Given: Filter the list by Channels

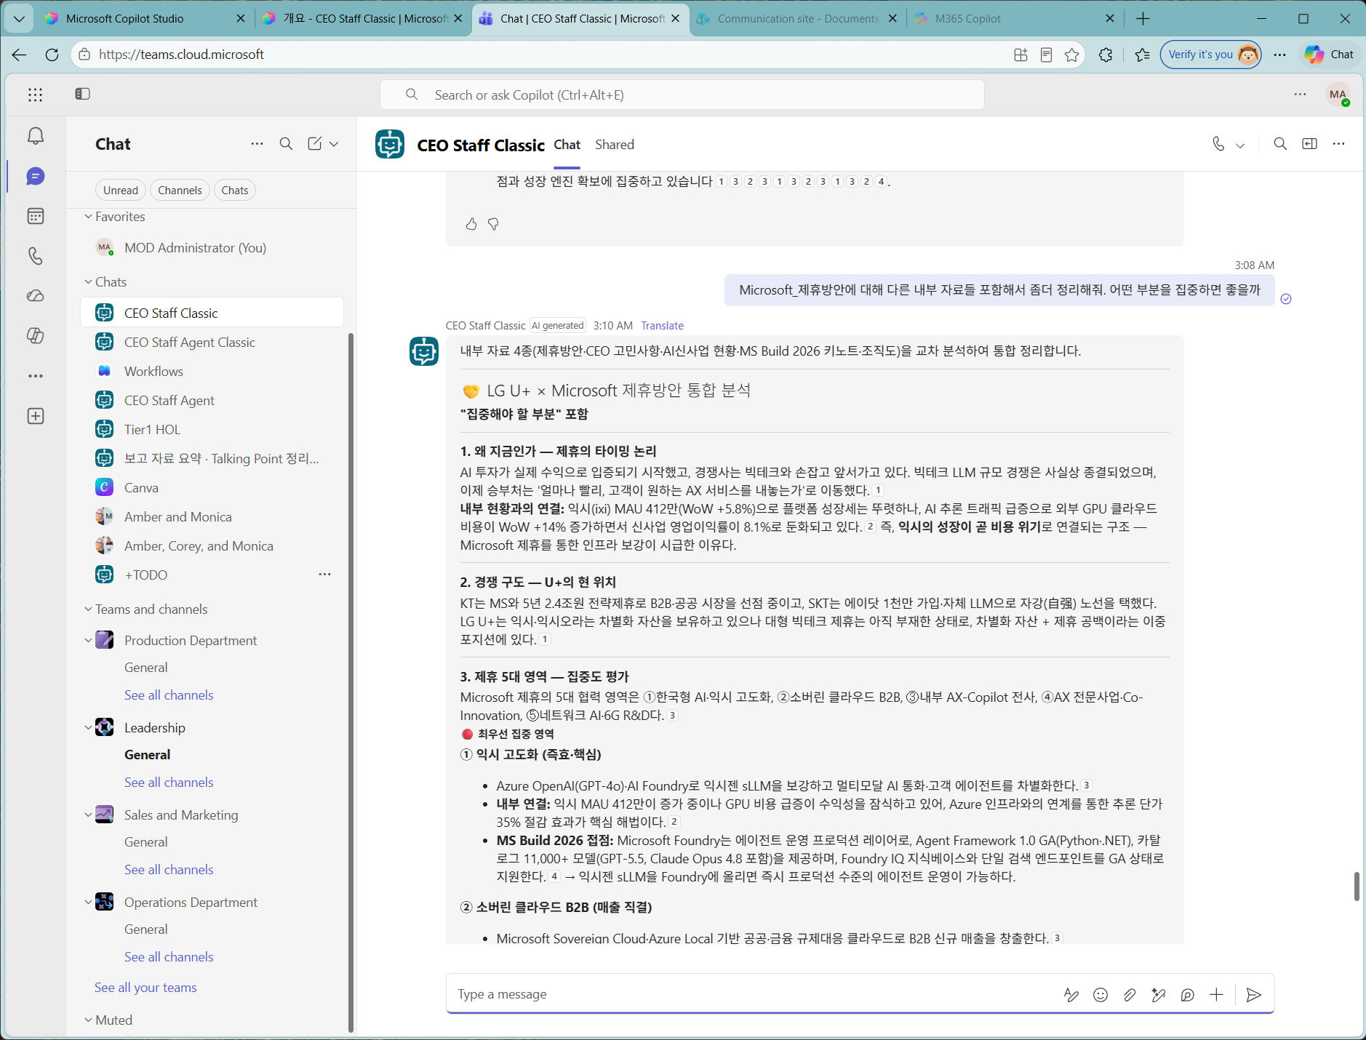Looking at the screenshot, I should click(x=180, y=191).
